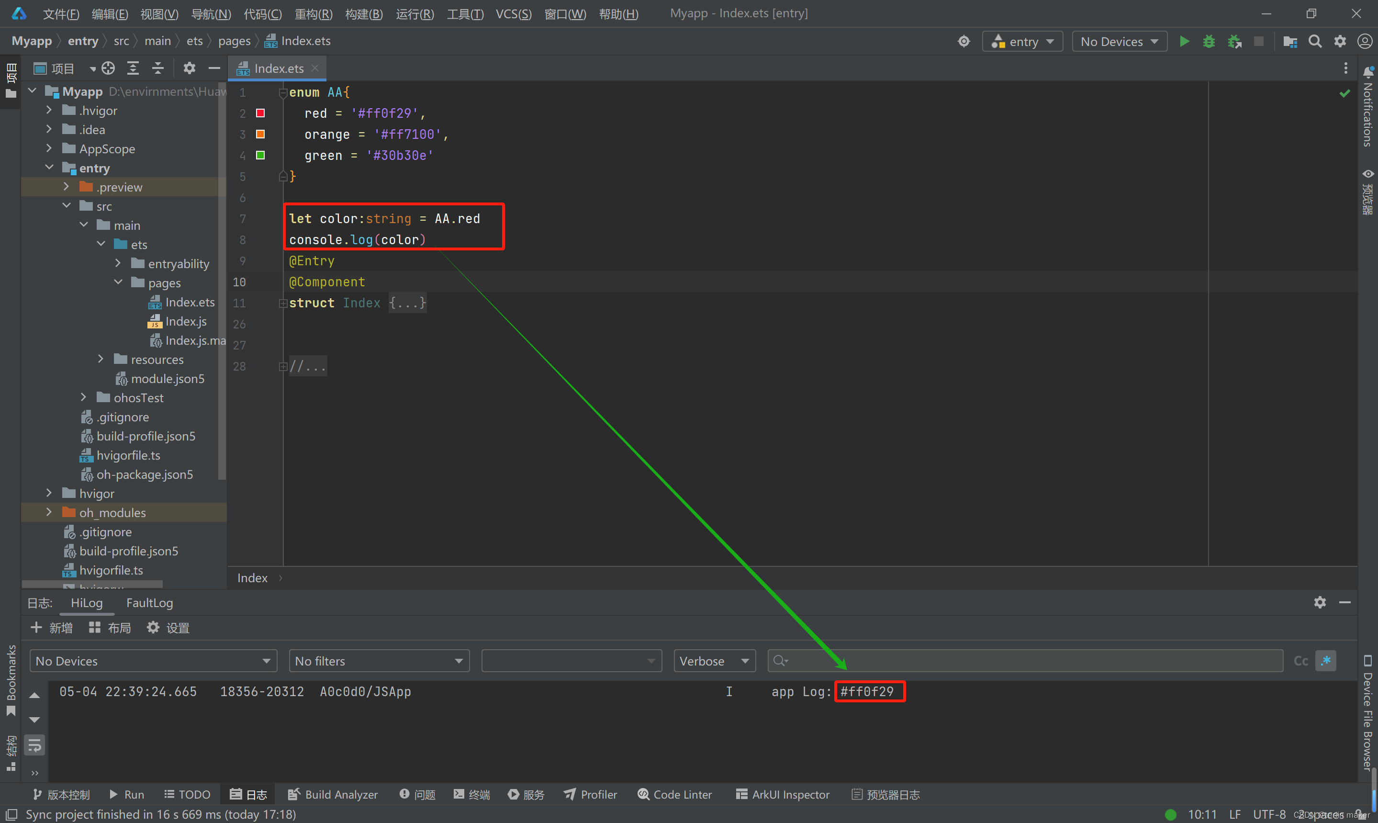
Task: Click the green Run button in toolbar
Action: (x=1184, y=42)
